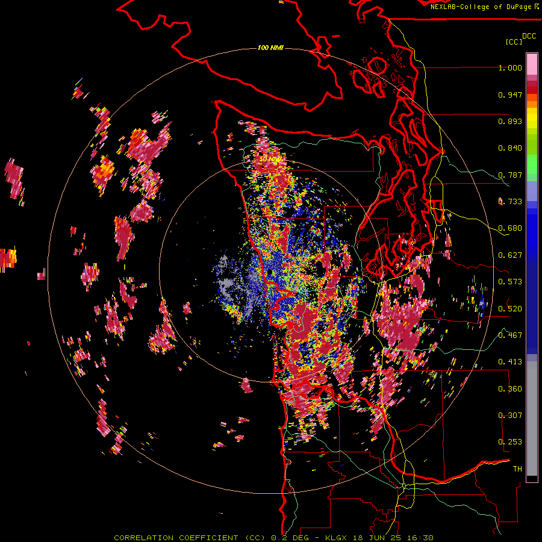Pick the orange color bar segment

[x=532, y=104]
